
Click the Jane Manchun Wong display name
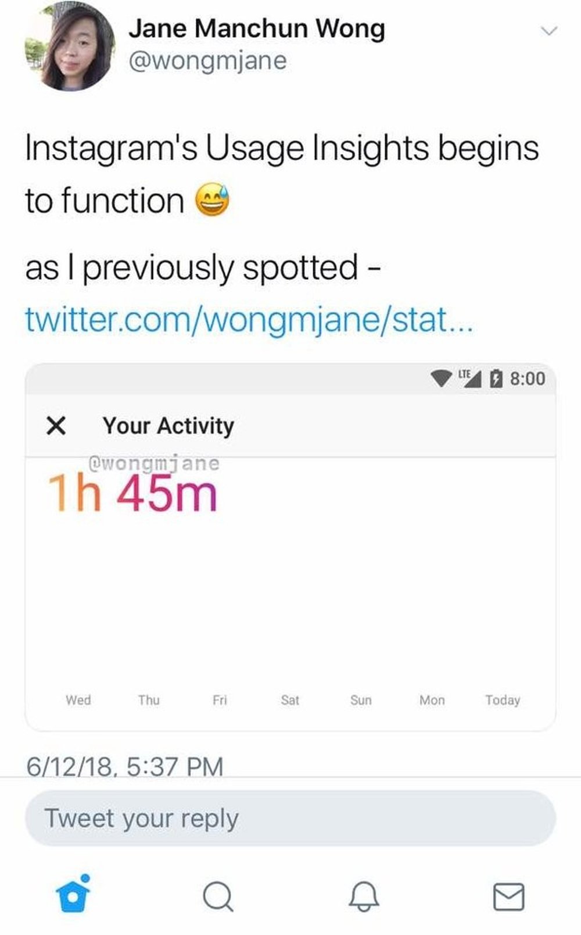point(256,28)
